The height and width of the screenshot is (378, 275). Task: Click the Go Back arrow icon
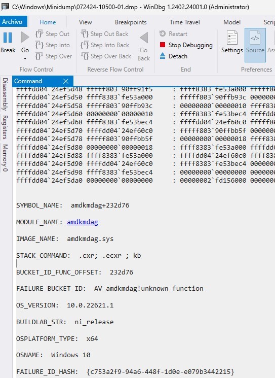144,38
